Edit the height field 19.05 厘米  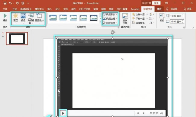point(175,16)
